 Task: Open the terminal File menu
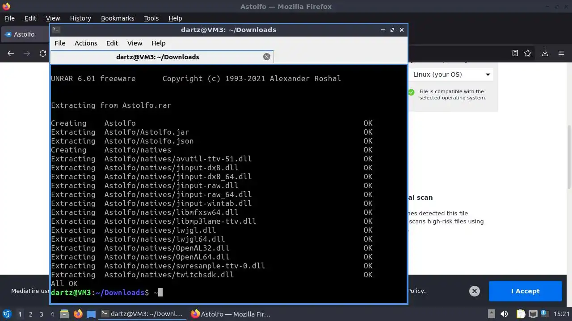(60, 43)
